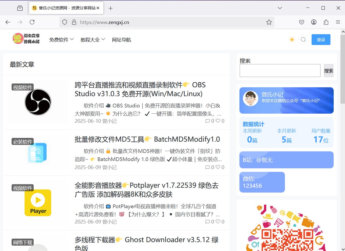Click the comment icon on the BatchMD5Modify article
Image resolution: width=345 pixels, height=251 pixels.
pos(207,167)
